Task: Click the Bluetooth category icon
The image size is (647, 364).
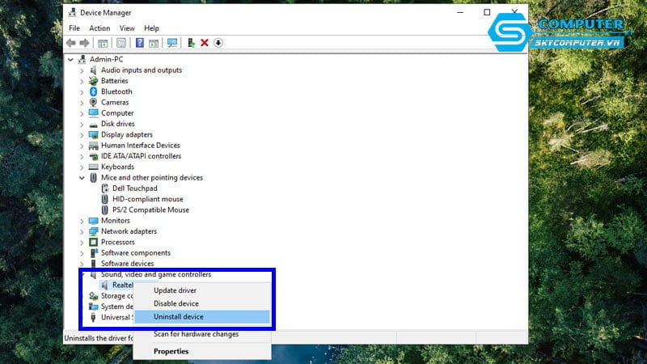Action: point(94,91)
